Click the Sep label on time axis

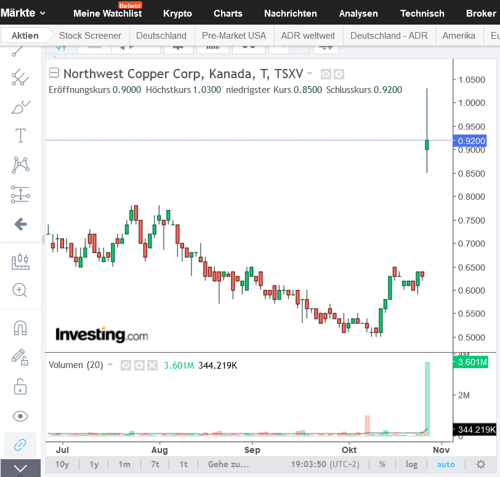252,450
